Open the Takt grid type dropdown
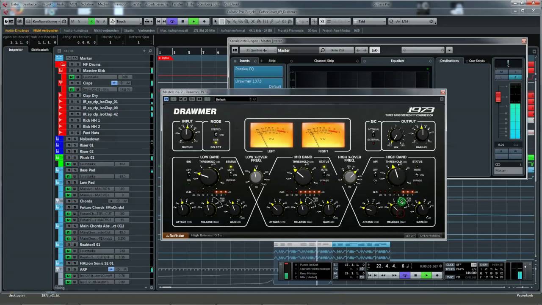The height and width of the screenshot is (305, 542). tap(369, 21)
